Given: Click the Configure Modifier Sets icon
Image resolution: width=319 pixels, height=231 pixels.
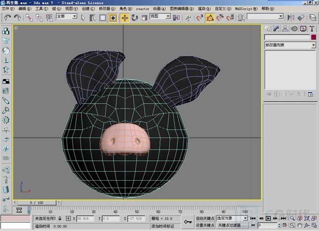Looking at the screenshot, I should pyautogui.click(x=310, y=94).
